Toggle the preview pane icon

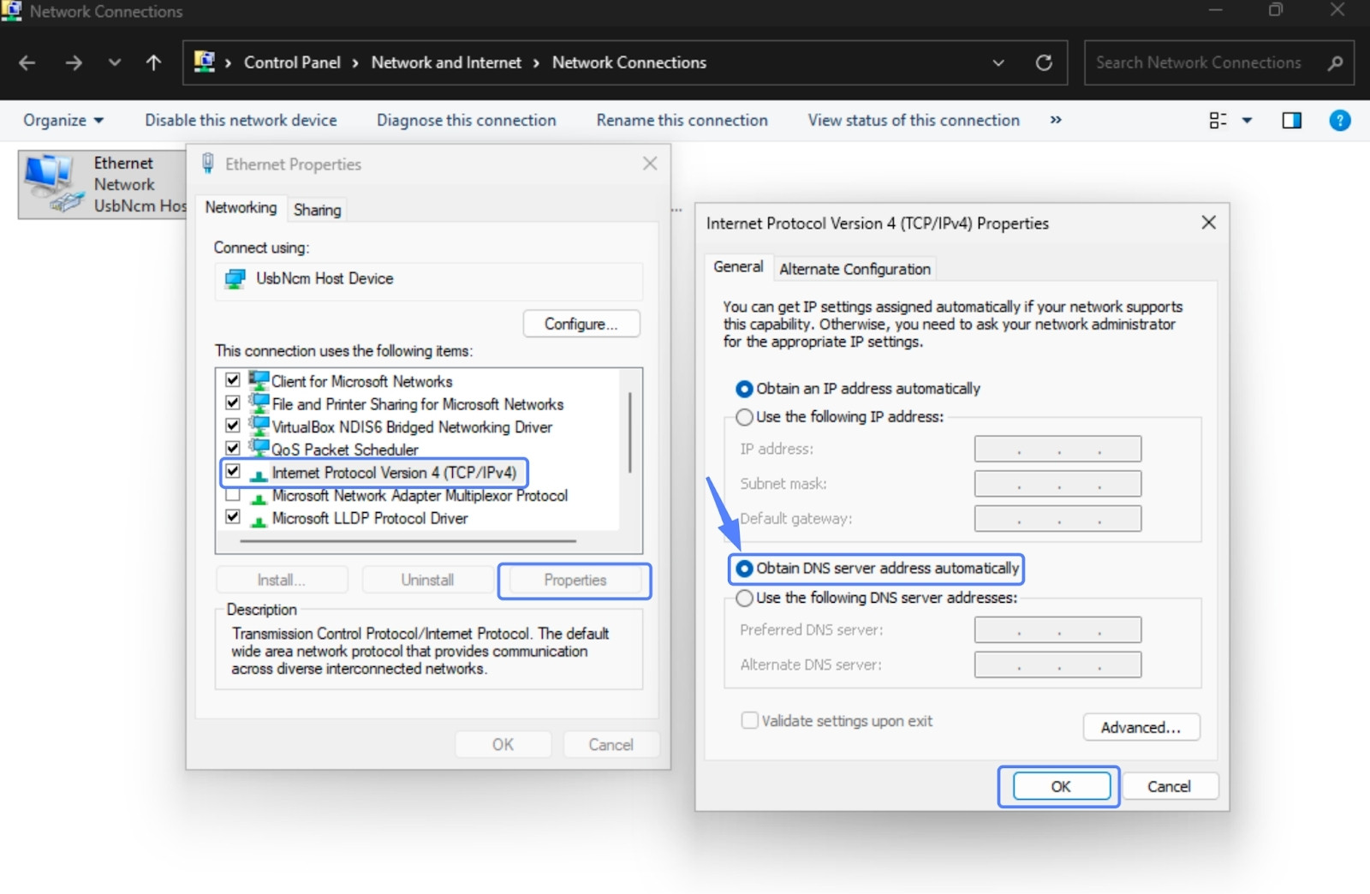tap(1291, 121)
